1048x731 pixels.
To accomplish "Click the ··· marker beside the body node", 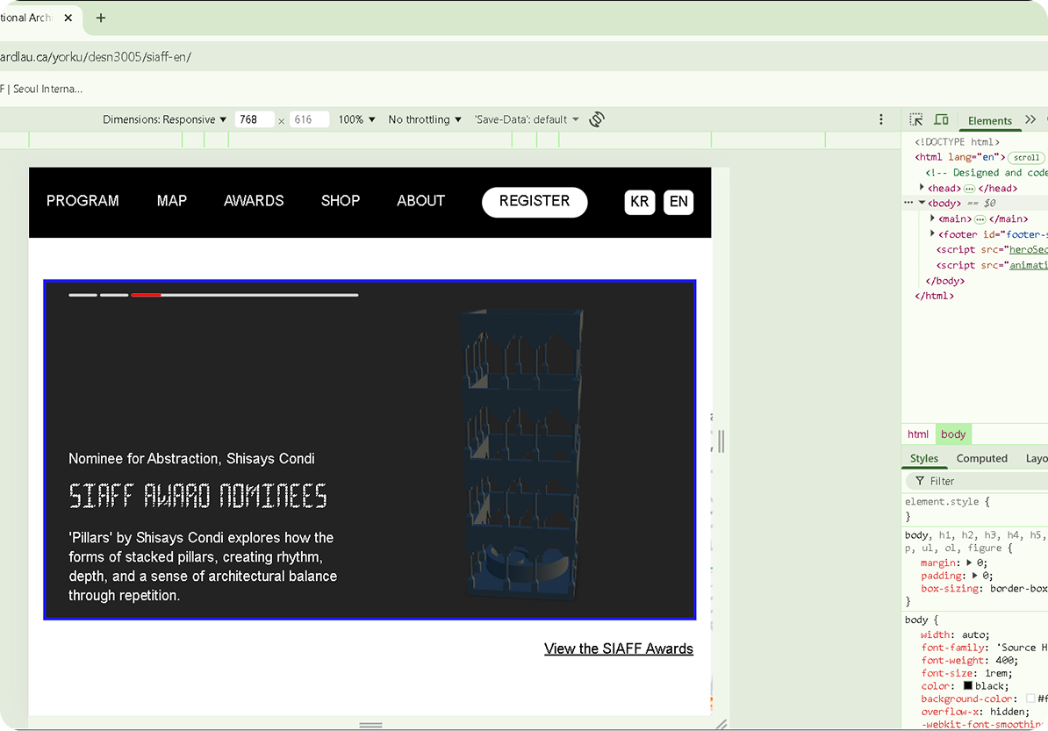I will 908,202.
